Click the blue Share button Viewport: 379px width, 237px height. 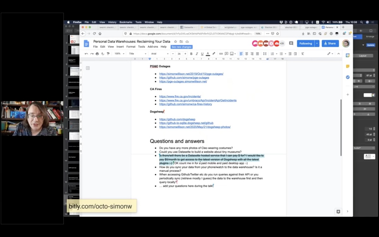pos(330,44)
